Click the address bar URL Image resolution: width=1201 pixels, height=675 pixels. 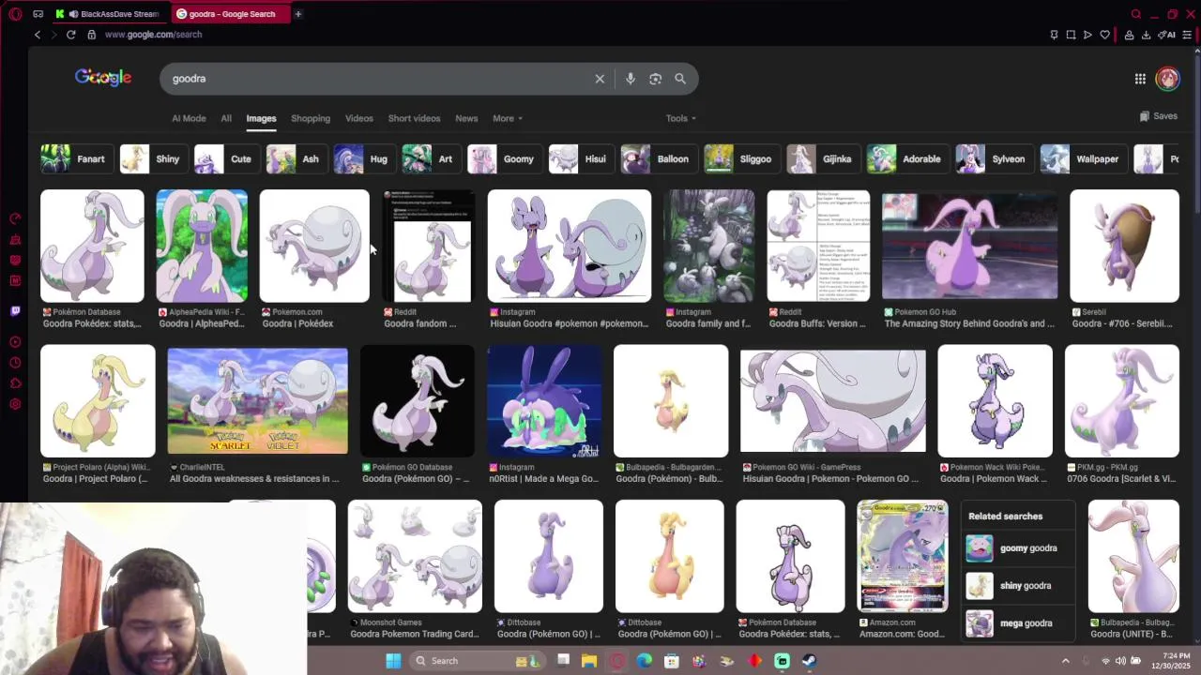[x=153, y=35]
